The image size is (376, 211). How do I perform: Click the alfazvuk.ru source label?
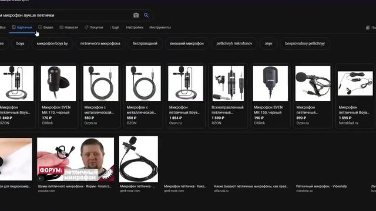pyautogui.click(x=221, y=190)
